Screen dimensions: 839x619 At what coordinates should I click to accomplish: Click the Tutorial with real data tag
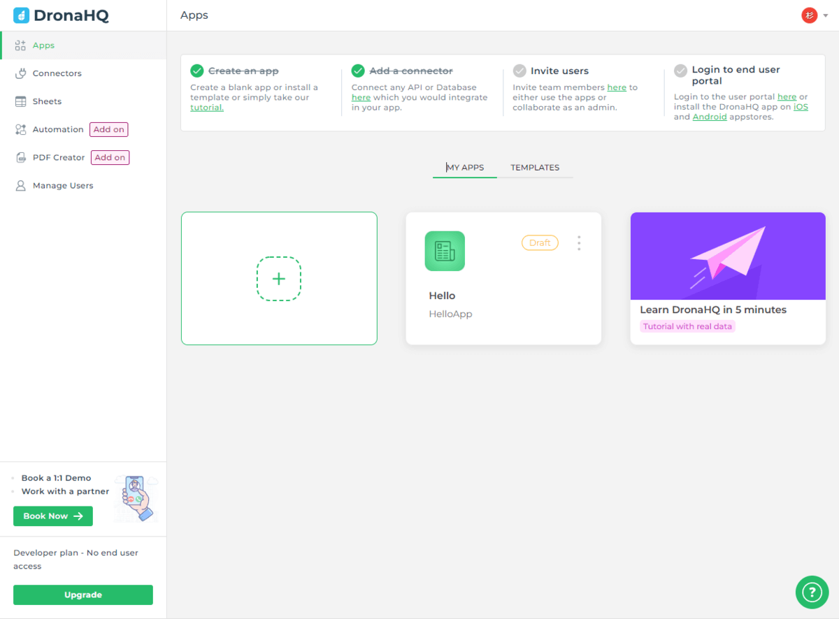point(688,326)
